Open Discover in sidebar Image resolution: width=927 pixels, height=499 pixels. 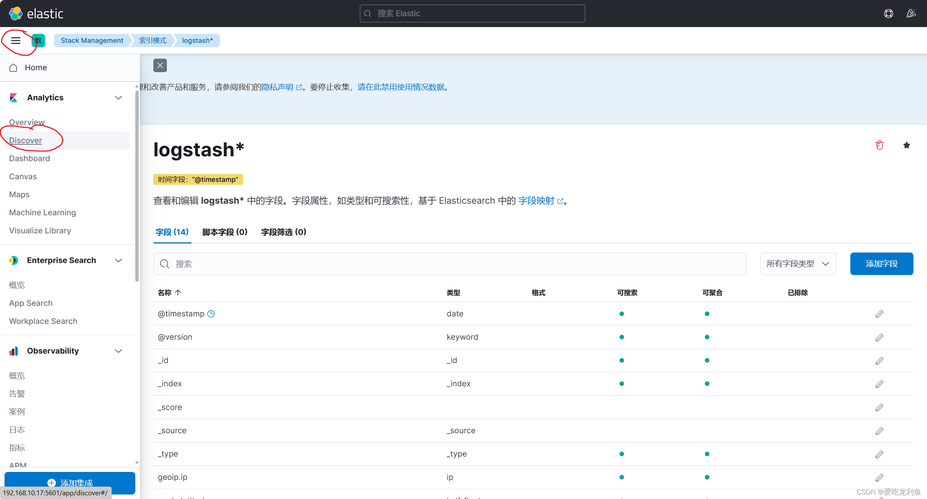26,141
